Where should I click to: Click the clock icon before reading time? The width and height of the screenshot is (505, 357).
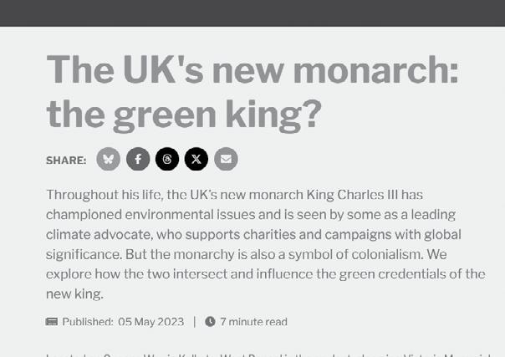(x=210, y=321)
